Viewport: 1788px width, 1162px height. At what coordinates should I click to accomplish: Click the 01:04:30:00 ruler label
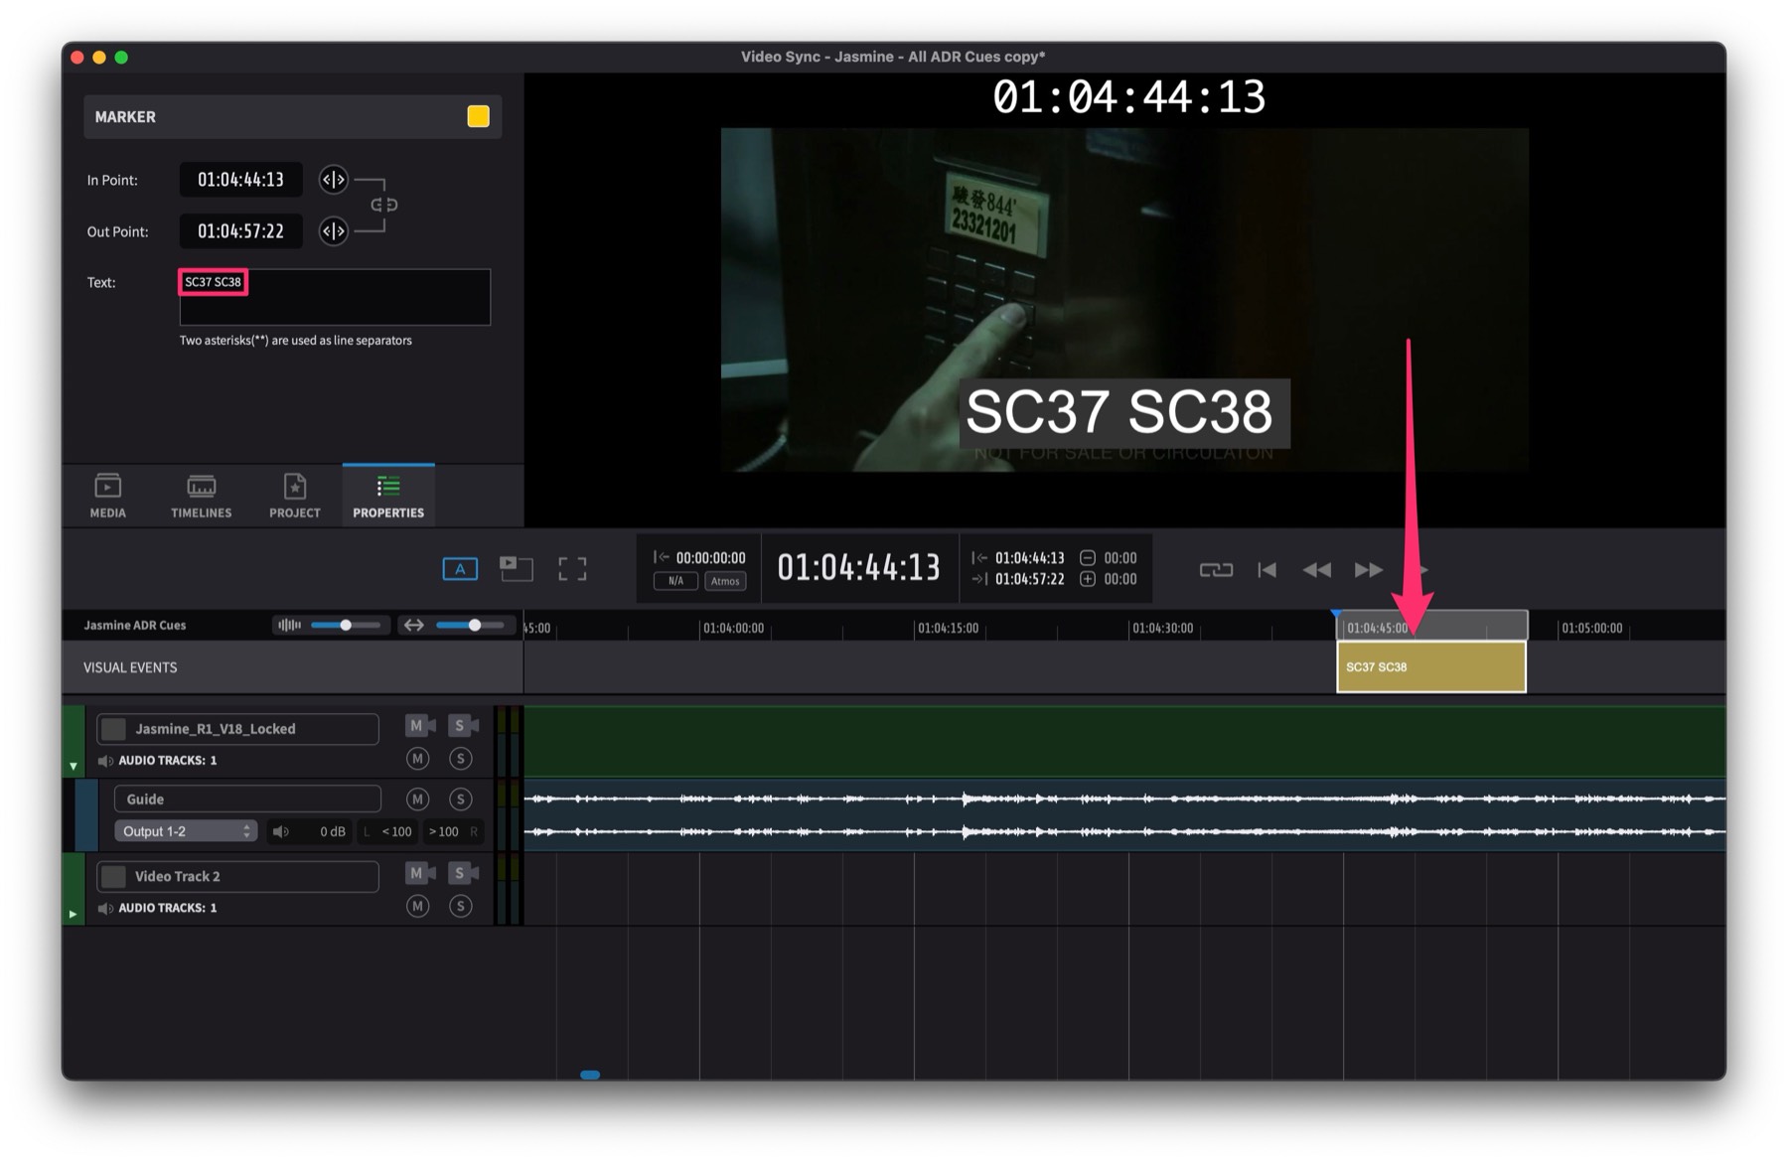[1162, 628]
